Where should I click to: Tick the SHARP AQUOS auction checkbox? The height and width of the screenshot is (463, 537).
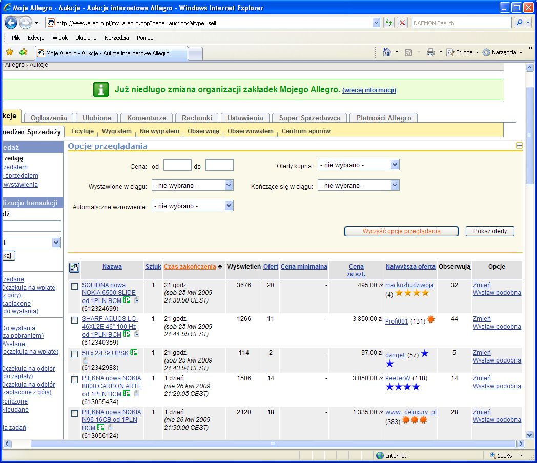coord(75,320)
